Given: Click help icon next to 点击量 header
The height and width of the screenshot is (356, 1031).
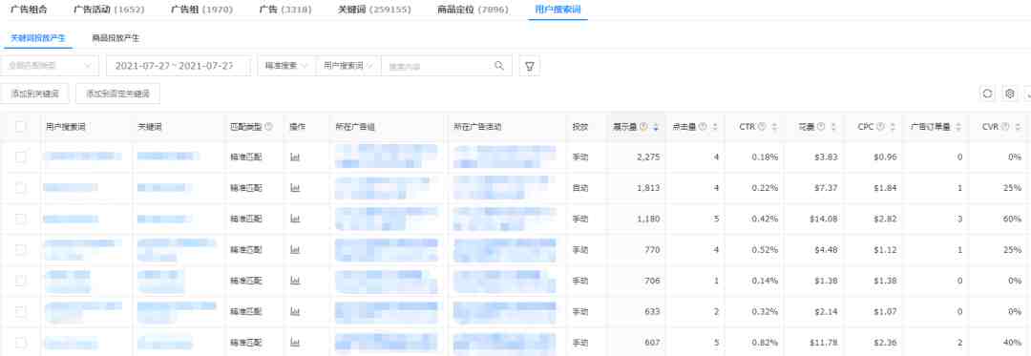Looking at the screenshot, I should tap(703, 127).
